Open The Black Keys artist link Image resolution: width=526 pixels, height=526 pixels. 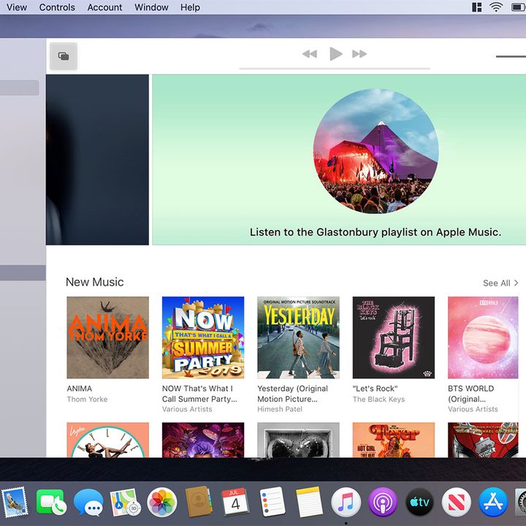pos(378,399)
